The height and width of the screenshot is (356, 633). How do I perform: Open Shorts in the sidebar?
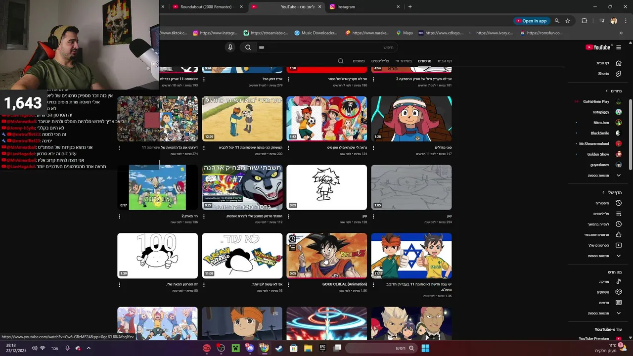[x=609, y=74]
